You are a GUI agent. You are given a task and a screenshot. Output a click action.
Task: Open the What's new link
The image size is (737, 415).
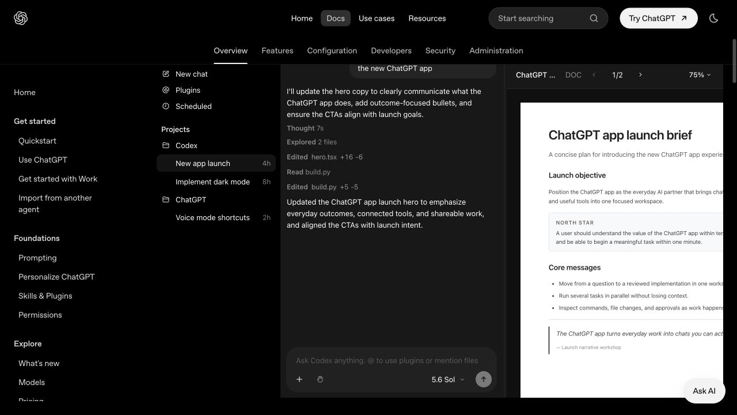coord(39,363)
